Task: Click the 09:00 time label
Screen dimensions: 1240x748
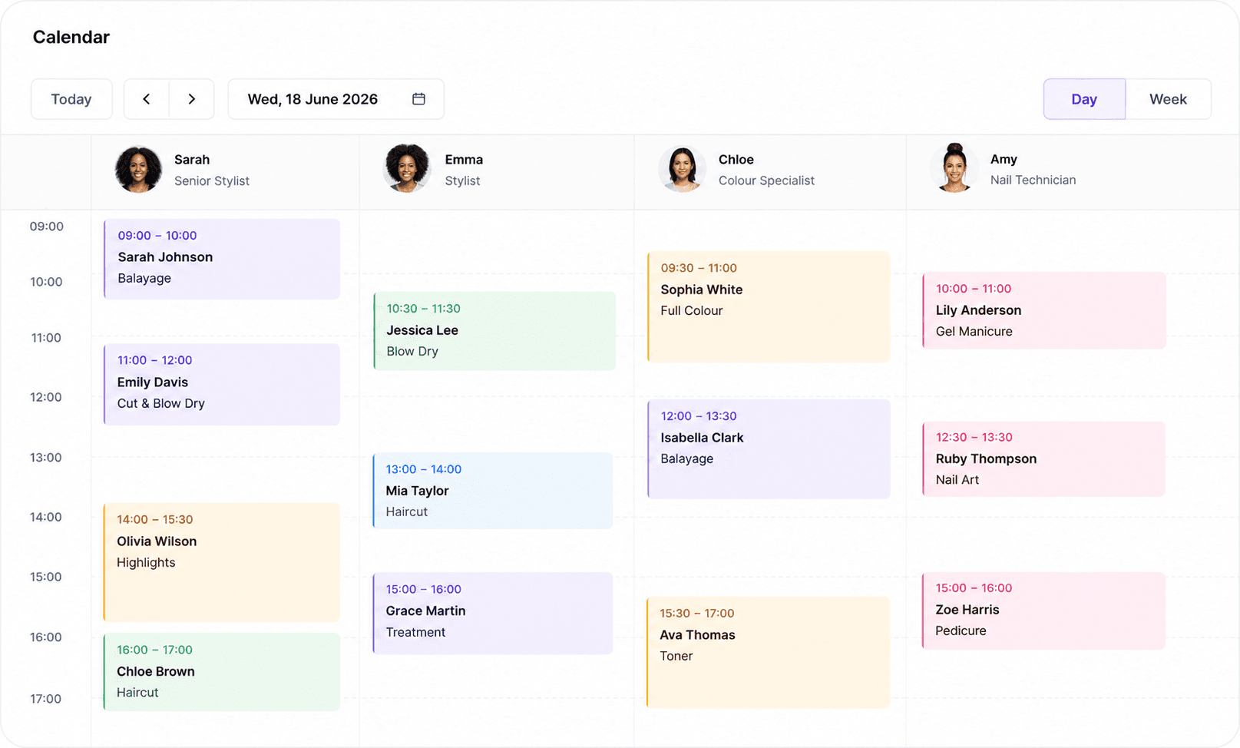Action: point(47,227)
